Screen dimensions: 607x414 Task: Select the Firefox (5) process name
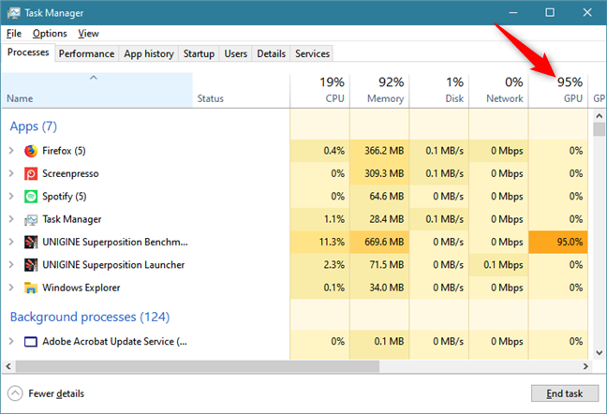click(x=64, y=151)
